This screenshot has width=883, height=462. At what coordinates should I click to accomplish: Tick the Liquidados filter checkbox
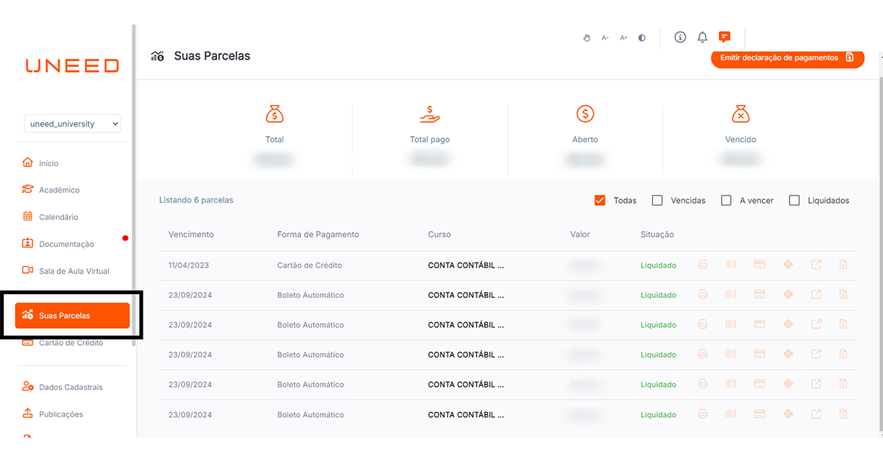pos(794,200)
